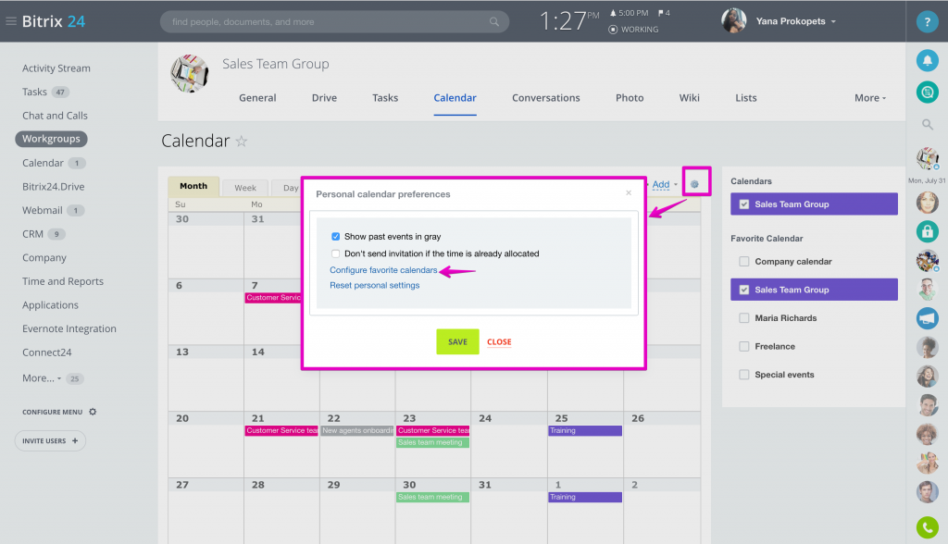Enable Don't send invitation if time allocated

pos(335,253)
